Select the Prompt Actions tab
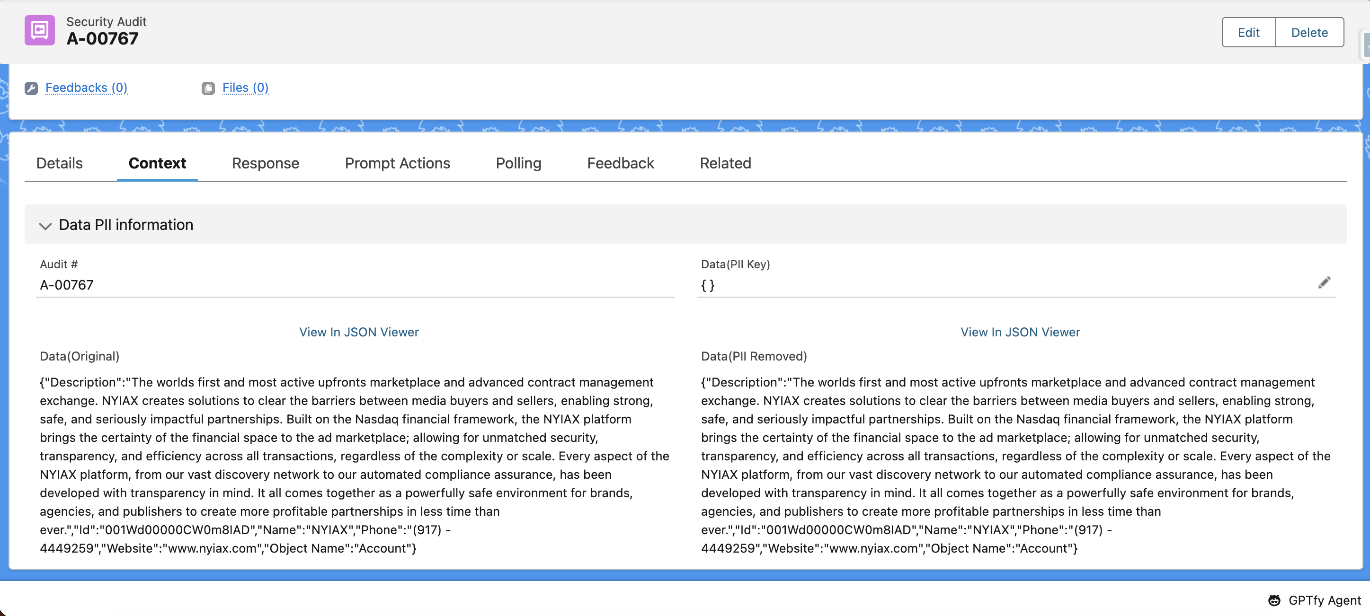Screen dimensions: 1370x616 coord(397,163)
